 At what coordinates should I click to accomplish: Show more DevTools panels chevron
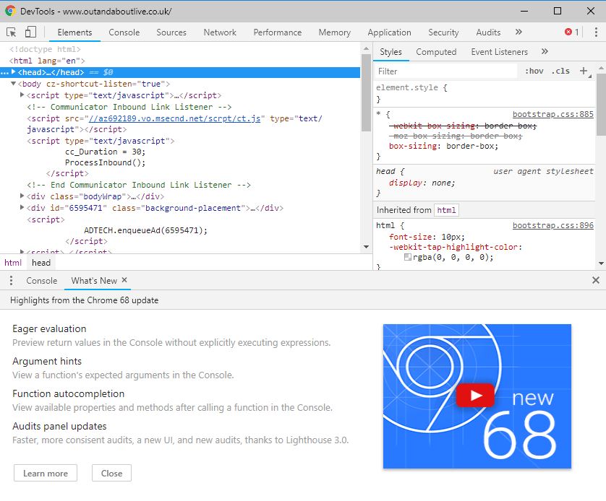click(x=518, y=32)
